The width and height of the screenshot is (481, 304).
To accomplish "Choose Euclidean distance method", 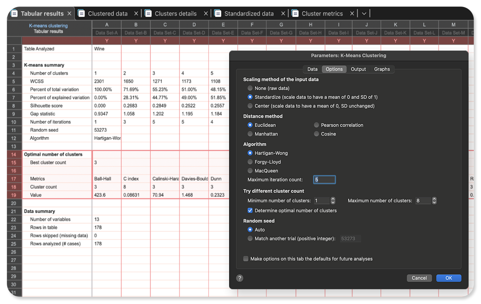I will [250, 125].
